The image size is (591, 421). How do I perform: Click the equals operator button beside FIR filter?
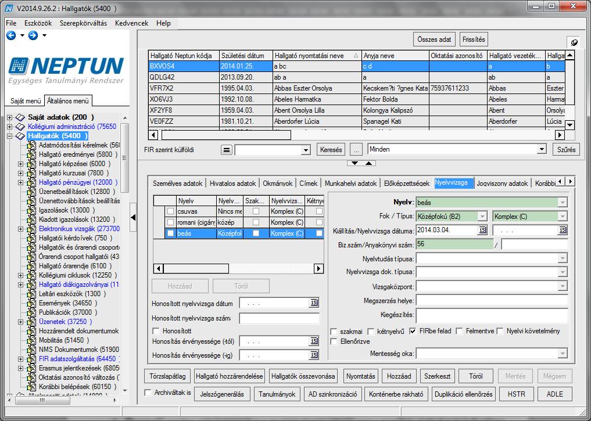[x=226, y=150]
